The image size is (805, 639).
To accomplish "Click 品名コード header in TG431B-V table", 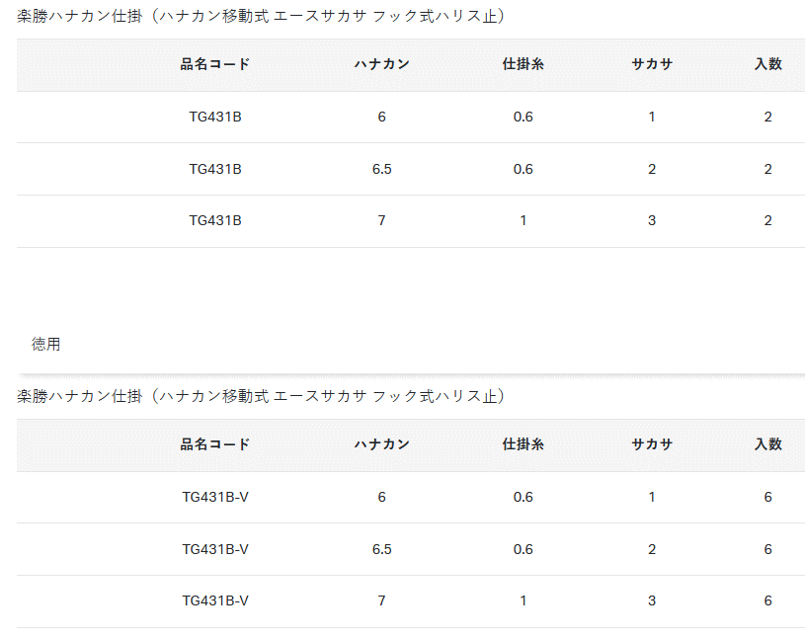I will (215, 444).
